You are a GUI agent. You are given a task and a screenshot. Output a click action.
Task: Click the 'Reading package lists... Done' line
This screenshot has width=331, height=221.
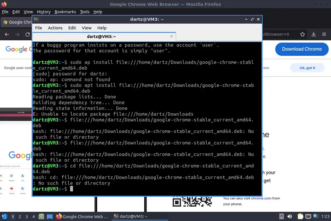pyautogui.click(x=74, y=97)
